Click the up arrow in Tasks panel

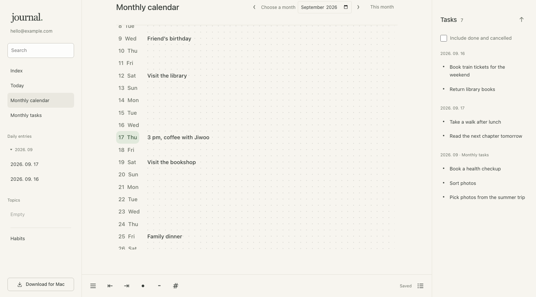tap(521, 20)
